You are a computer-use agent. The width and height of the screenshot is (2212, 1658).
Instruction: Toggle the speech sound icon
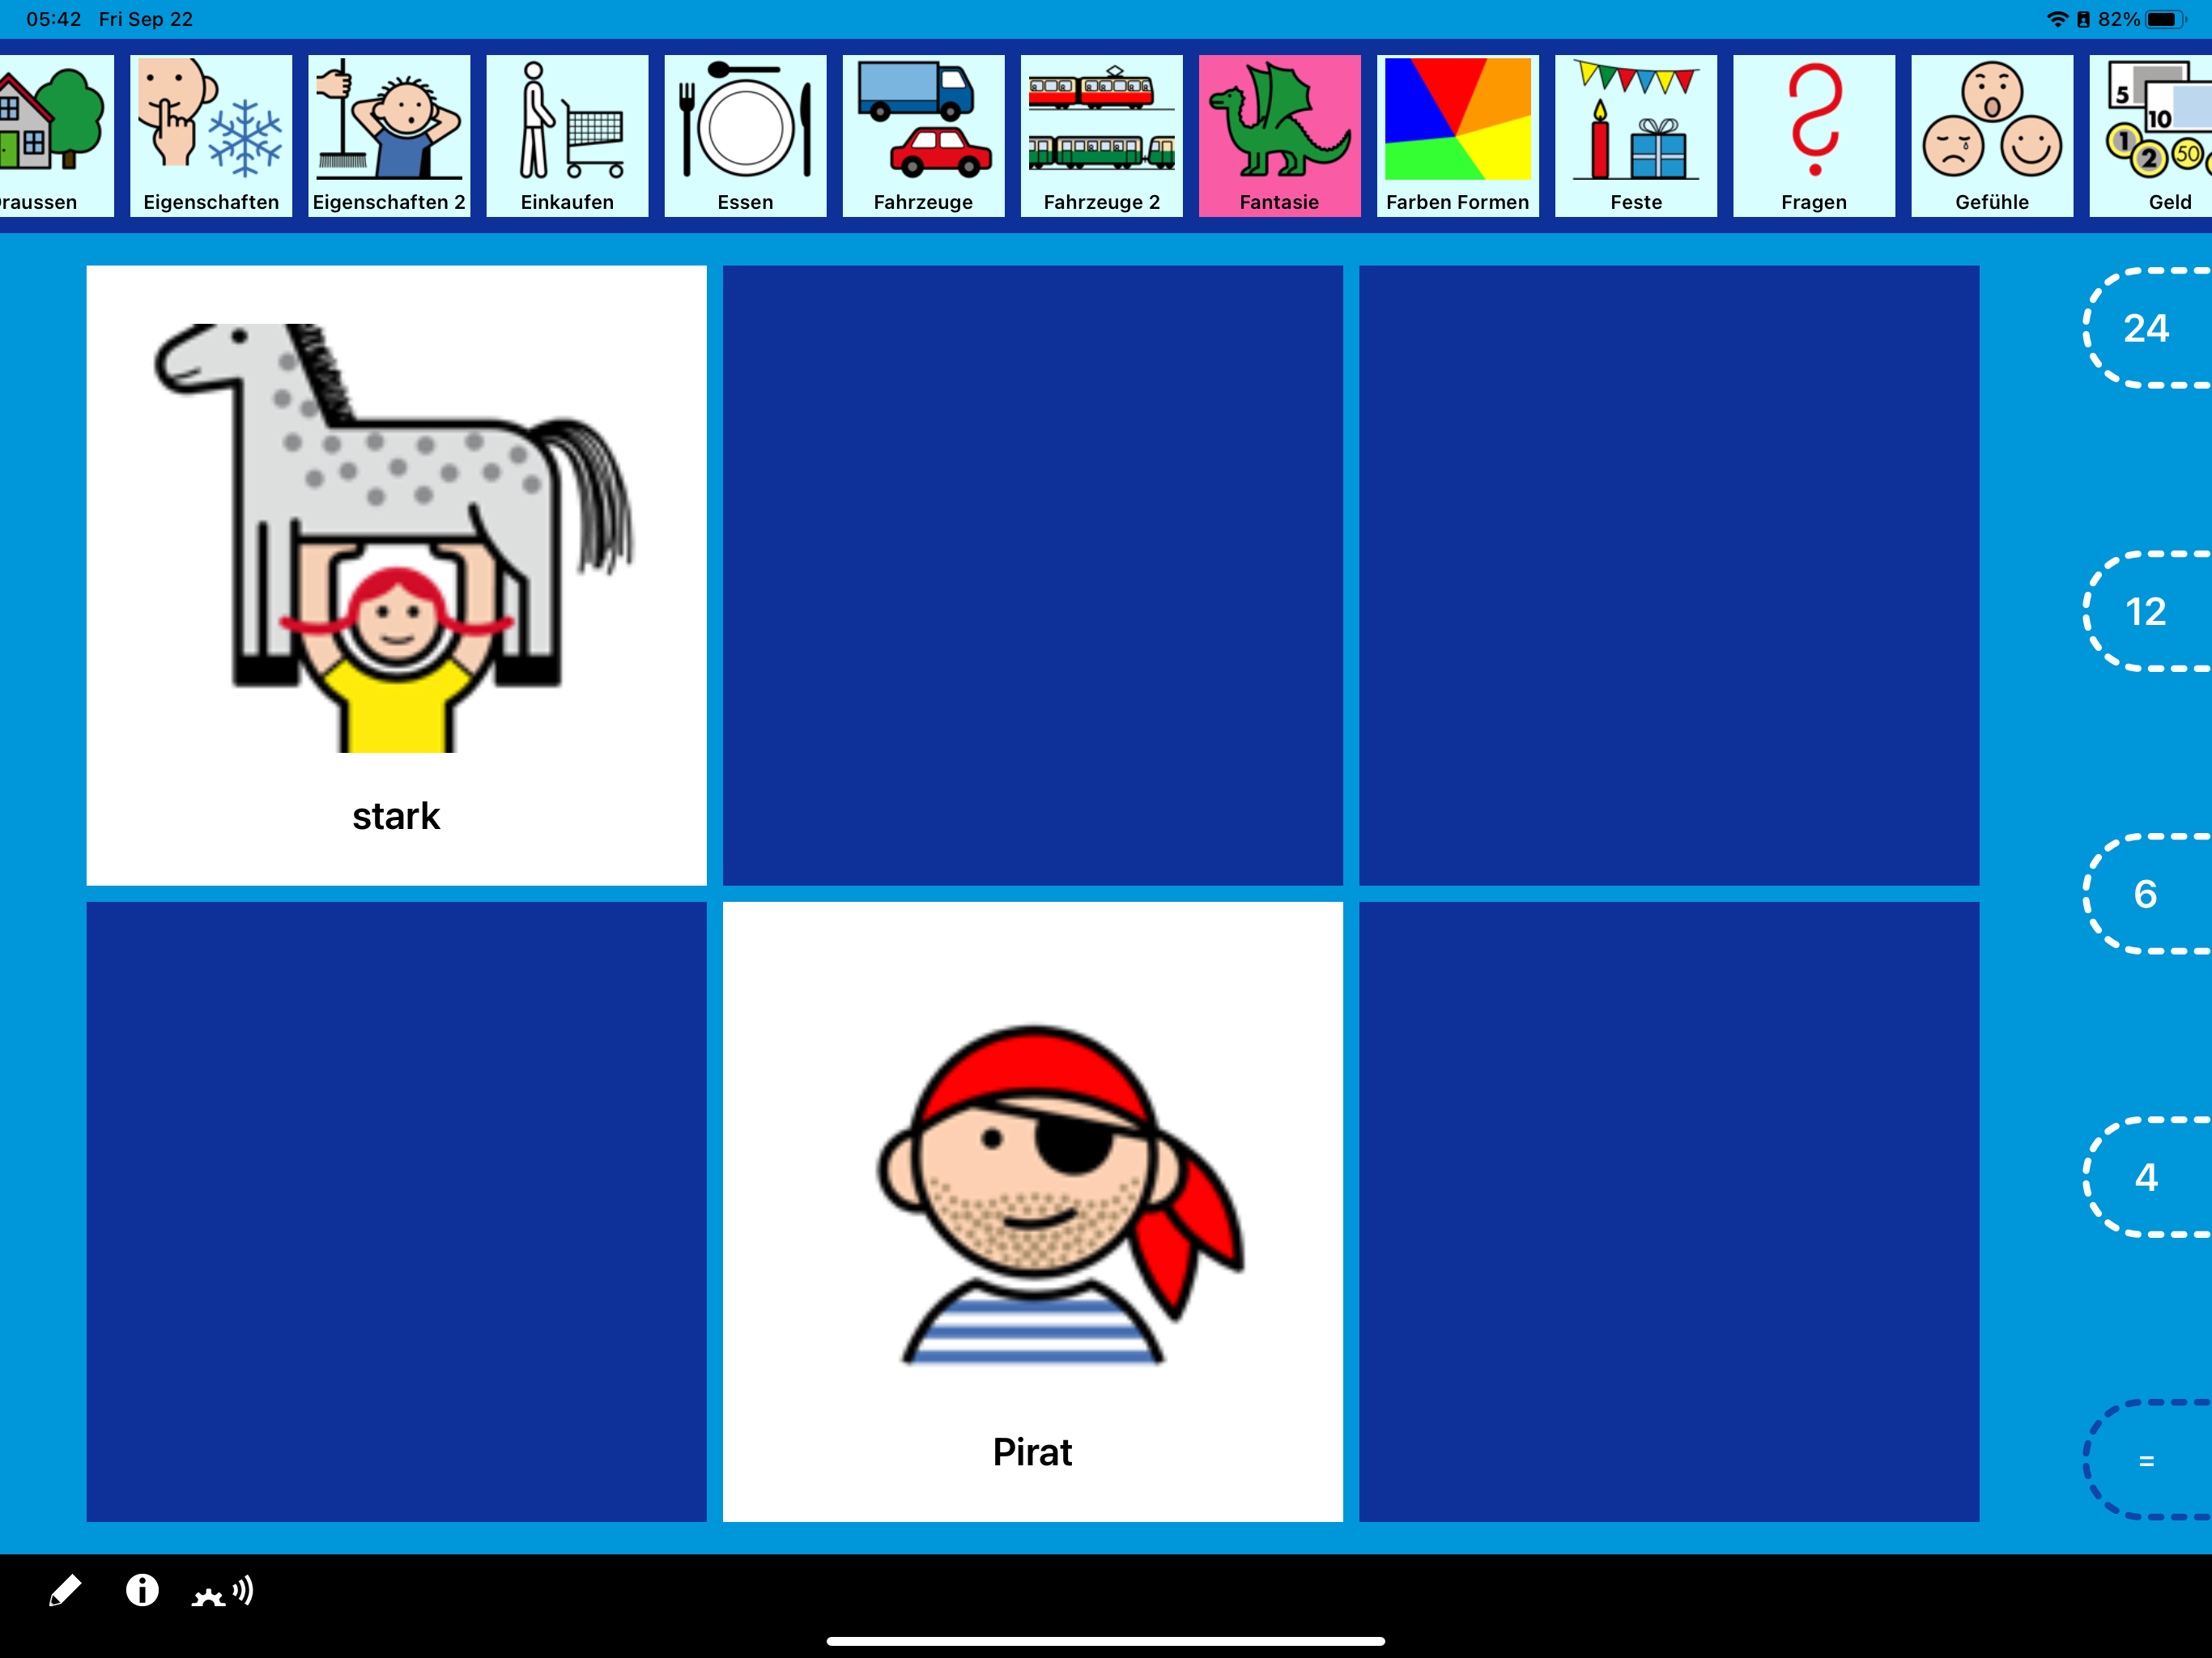pos(223,1592)
